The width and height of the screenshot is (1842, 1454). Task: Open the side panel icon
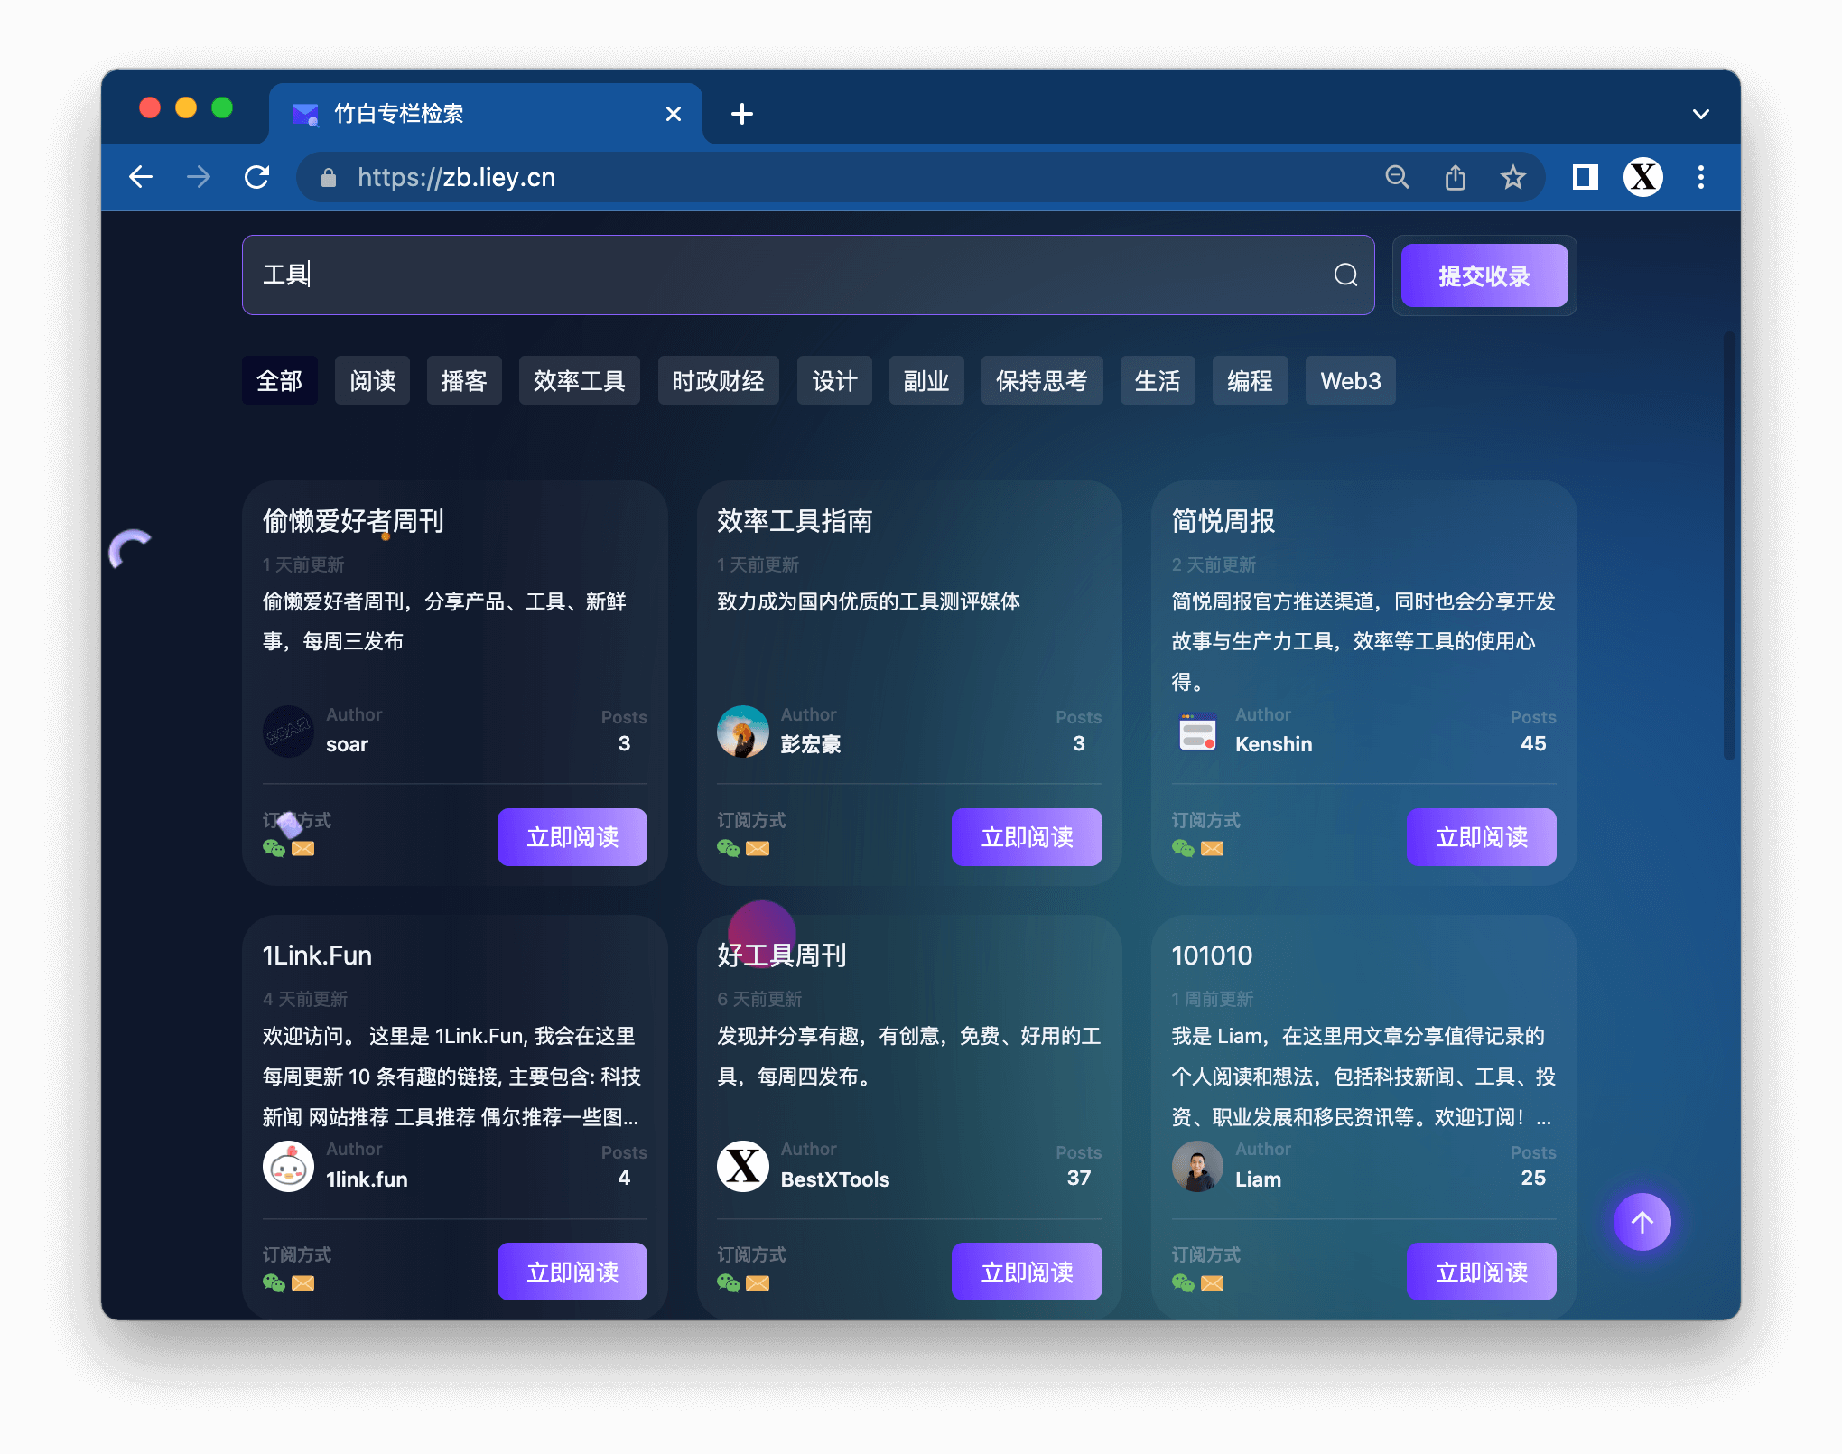(x=1585, y=177)
